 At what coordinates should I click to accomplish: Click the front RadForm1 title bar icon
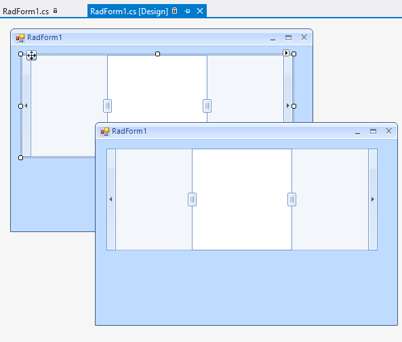pos(105,132)
